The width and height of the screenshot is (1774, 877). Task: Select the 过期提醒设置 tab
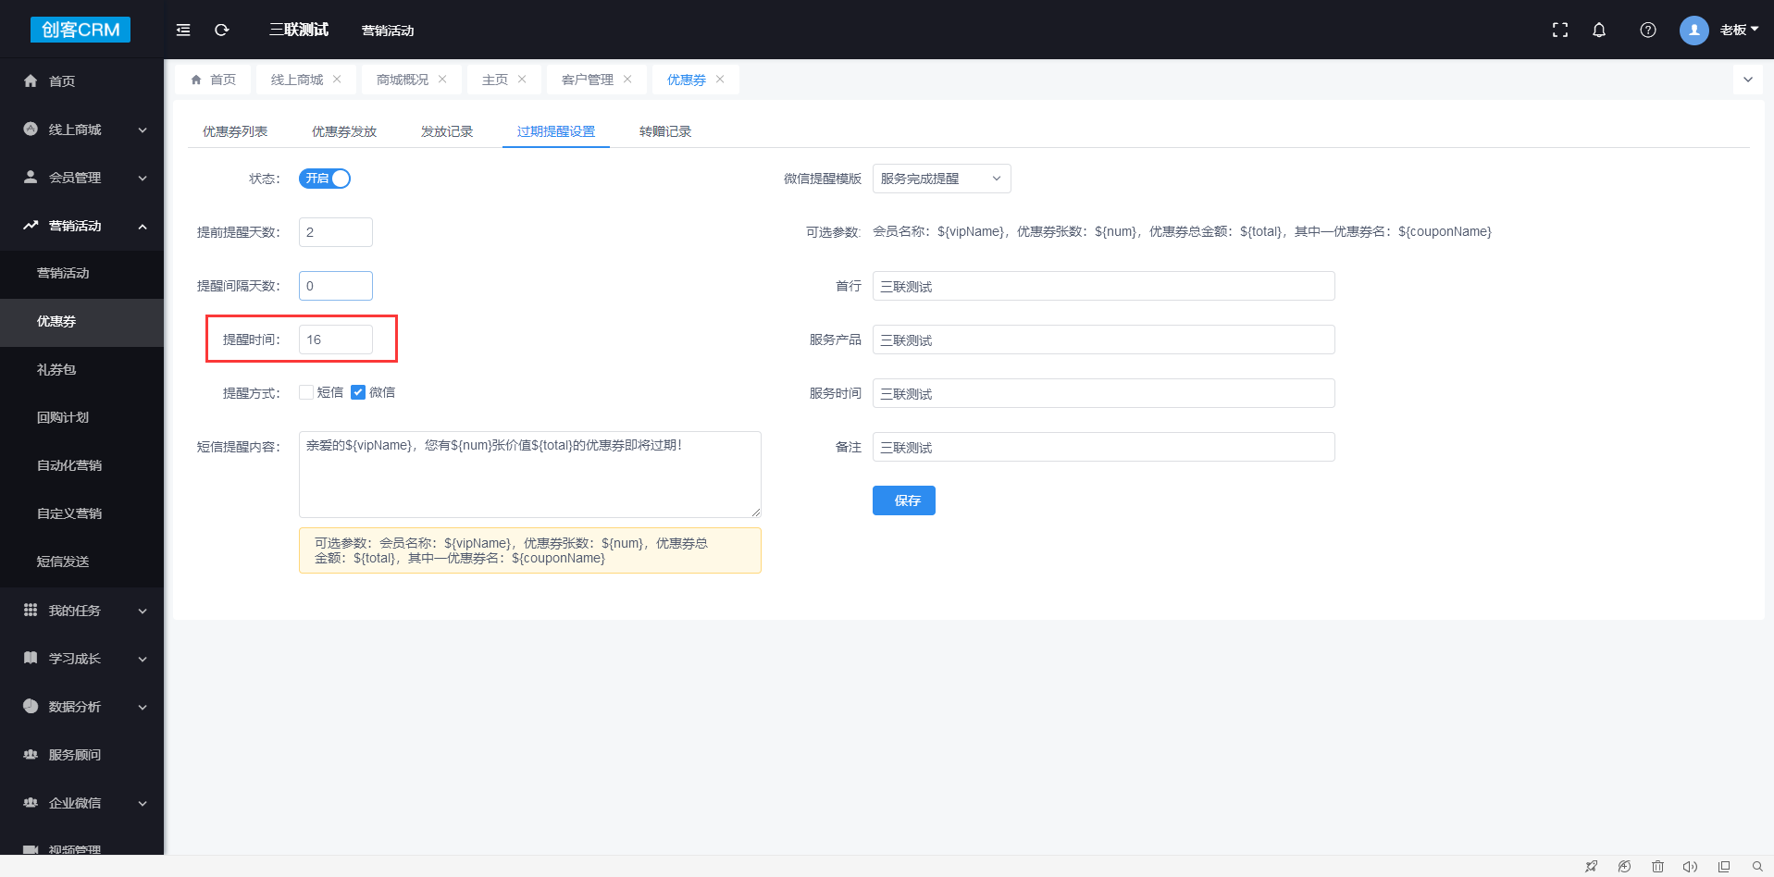coord(556,131)
